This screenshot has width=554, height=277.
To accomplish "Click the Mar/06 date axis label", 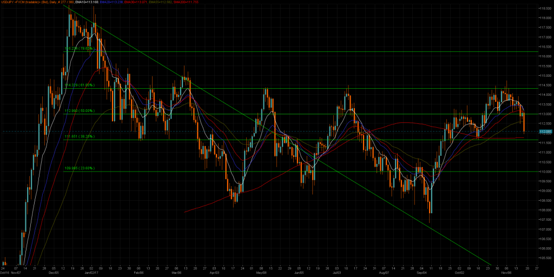I will 177,273.
